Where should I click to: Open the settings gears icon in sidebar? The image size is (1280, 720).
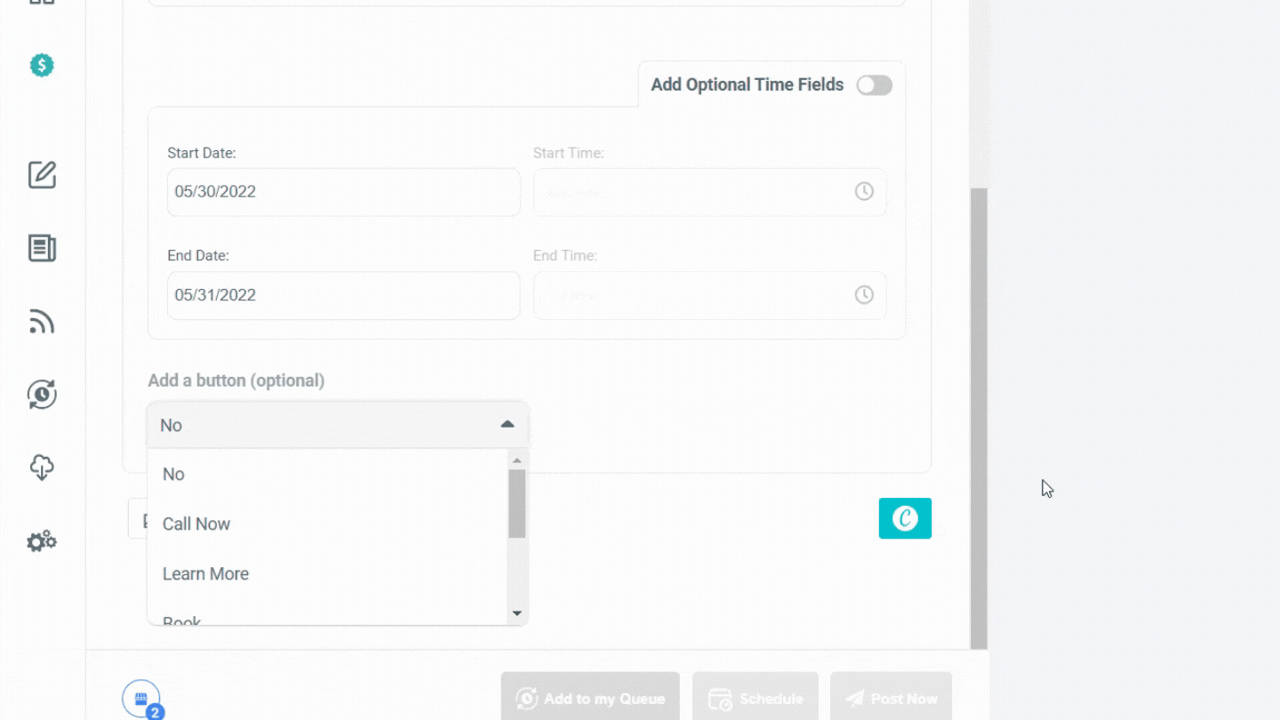click(42, 540)
